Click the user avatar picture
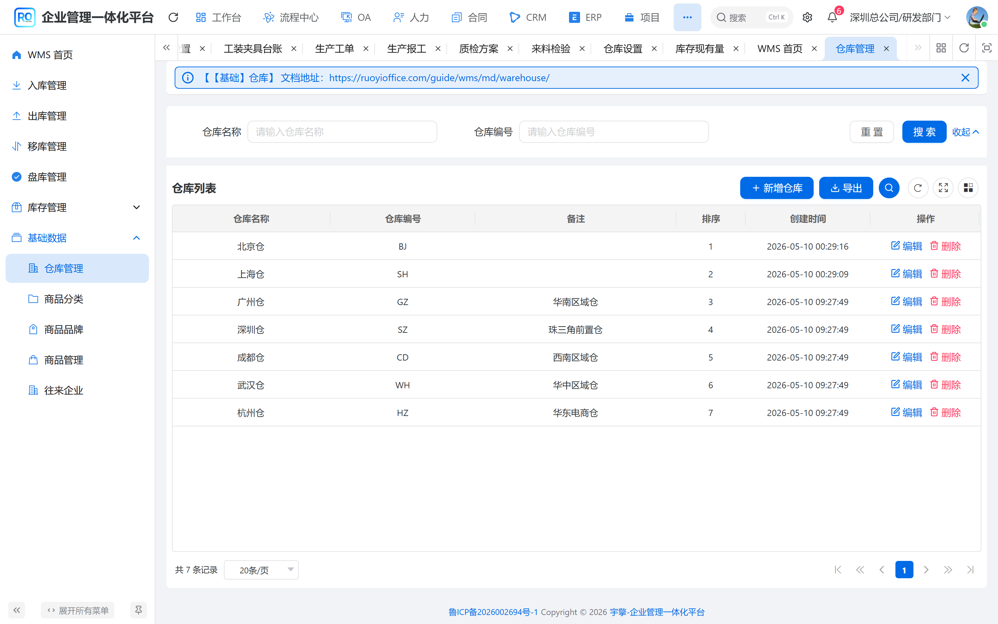Screen dimensions: 998x624 (x=977, y=17)
